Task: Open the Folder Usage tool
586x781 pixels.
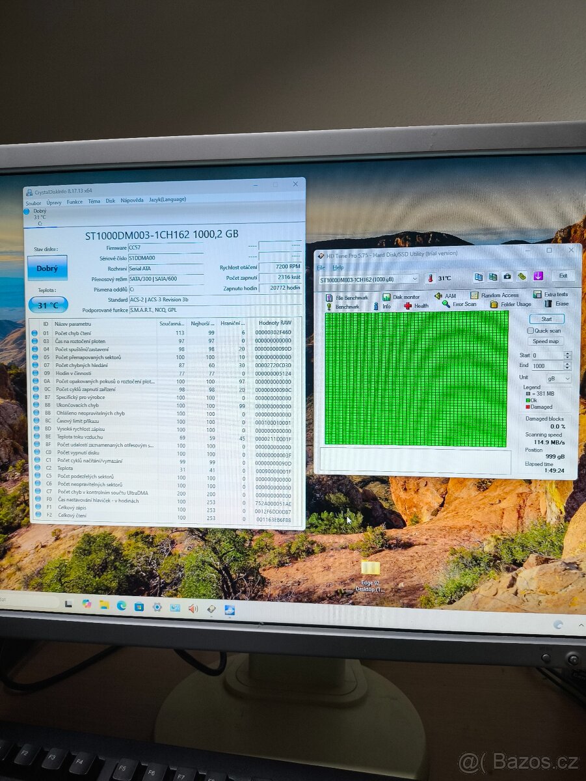Action: tap(493, 303)
